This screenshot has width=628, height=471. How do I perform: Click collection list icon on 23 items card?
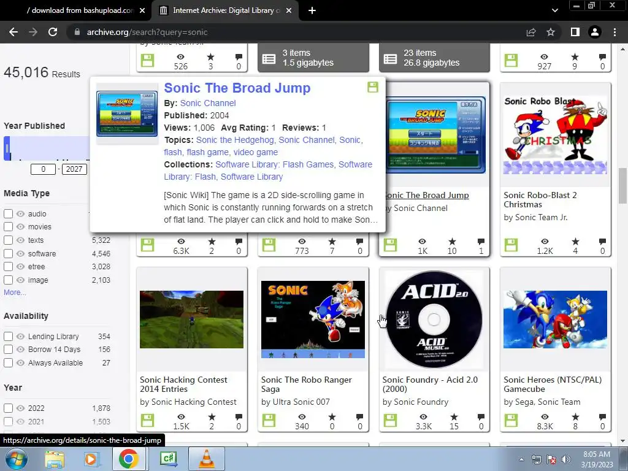(390, 59)
